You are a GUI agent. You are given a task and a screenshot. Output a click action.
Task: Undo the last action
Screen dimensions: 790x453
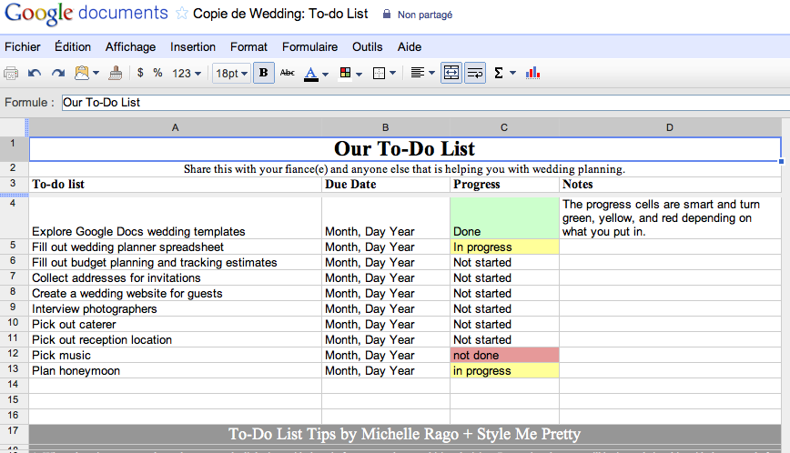(x=35, y=73)
